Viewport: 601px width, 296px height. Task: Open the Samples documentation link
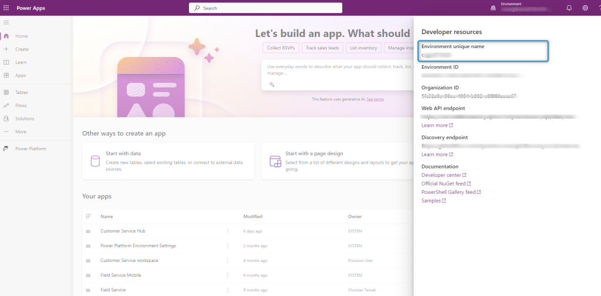pos(434,200)
